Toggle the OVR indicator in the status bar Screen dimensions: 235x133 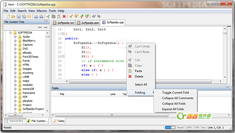(197, 127)
